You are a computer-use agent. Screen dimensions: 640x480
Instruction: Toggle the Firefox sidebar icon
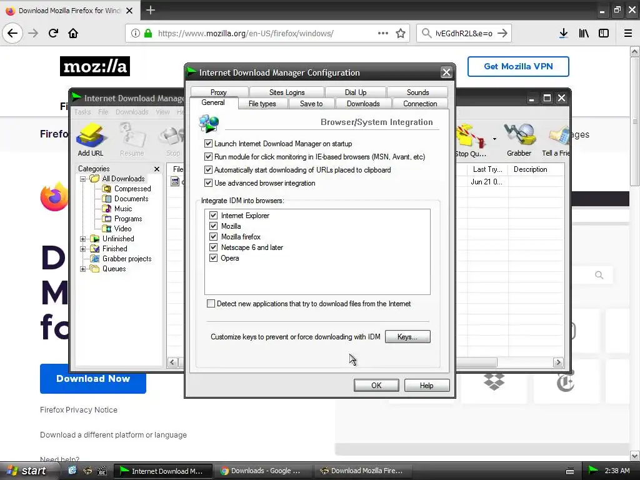click(604, 34)
